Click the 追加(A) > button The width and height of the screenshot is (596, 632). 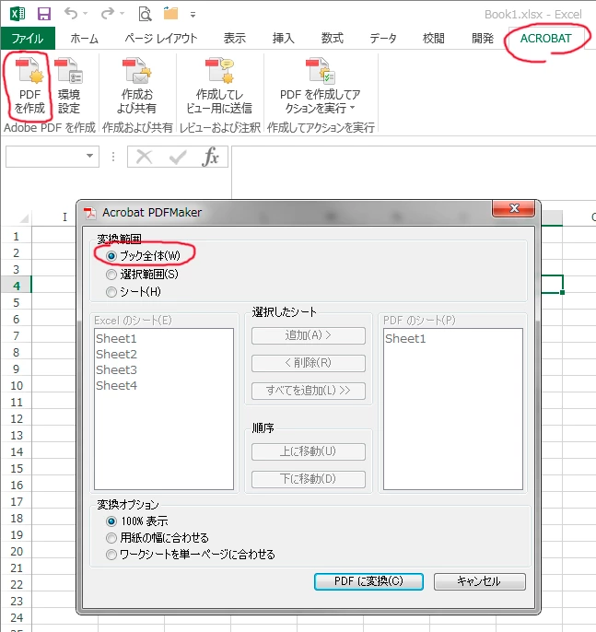tap(309, 335)
